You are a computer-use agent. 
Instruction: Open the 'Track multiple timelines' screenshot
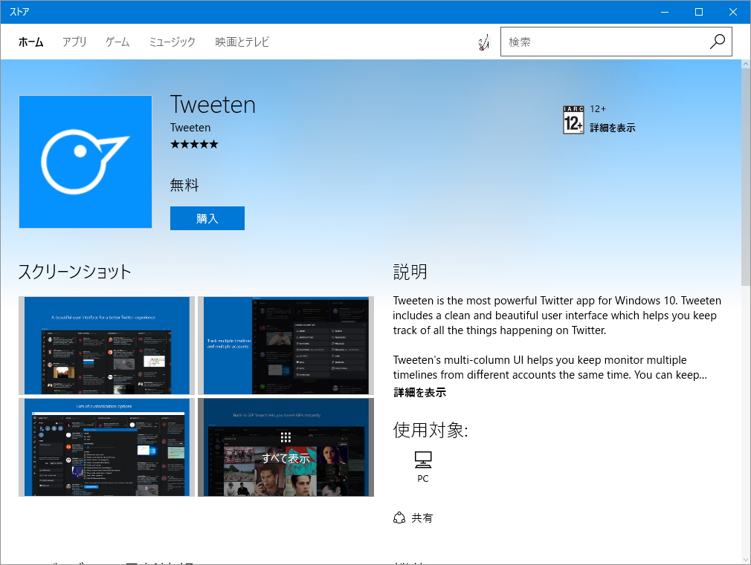286,345
